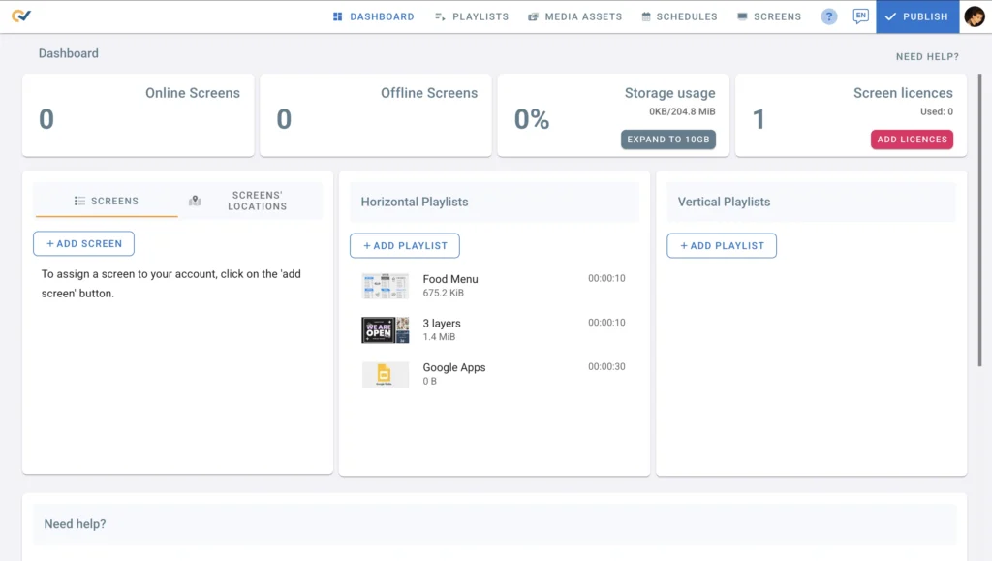Click the 00:00:30 Google Apps duration

point(606,367)
